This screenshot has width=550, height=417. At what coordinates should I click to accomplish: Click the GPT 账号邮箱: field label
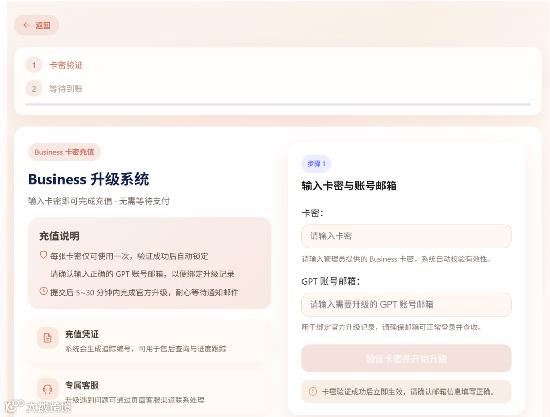[331, 281]
